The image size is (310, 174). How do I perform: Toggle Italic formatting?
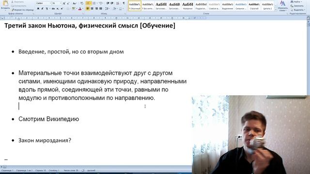pyautogui.click(x=42, y=9)
